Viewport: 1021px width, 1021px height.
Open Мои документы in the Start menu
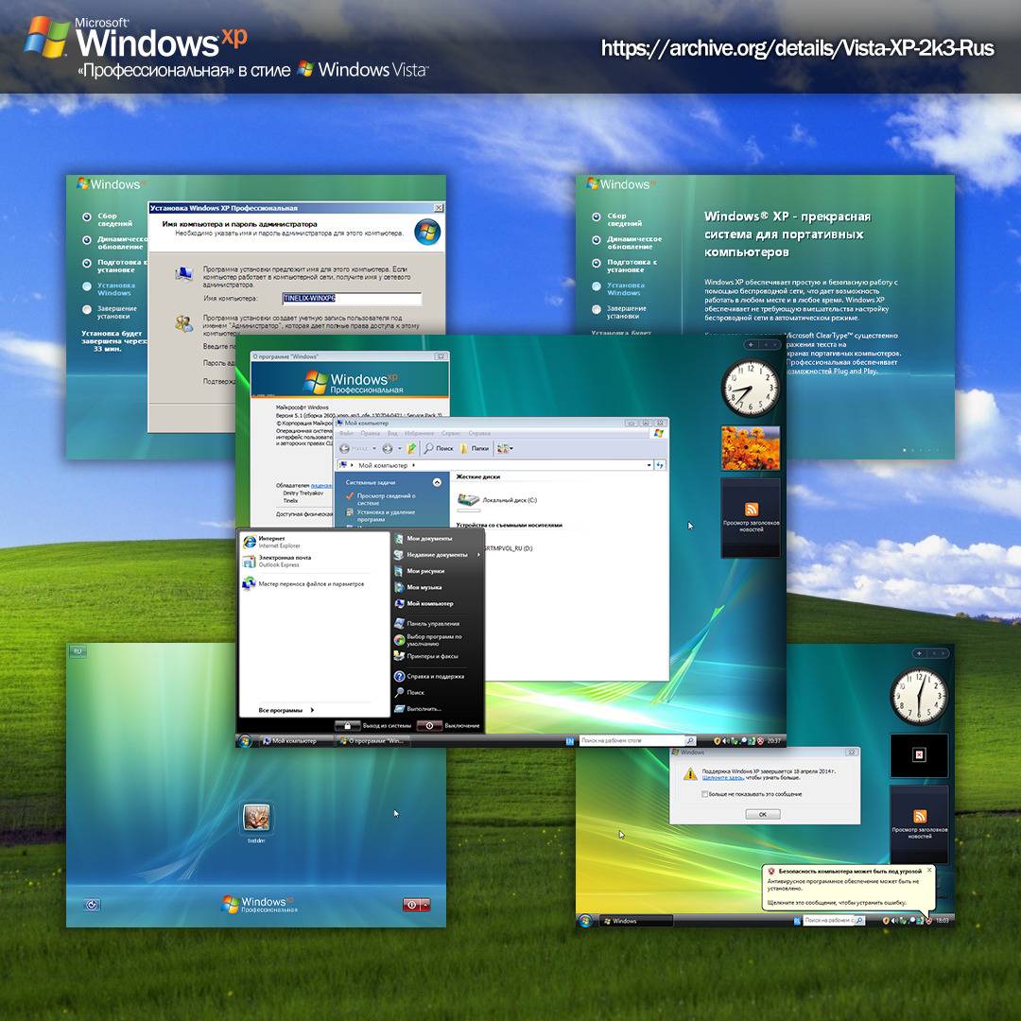pyautogui.click(x=424, y=539)
